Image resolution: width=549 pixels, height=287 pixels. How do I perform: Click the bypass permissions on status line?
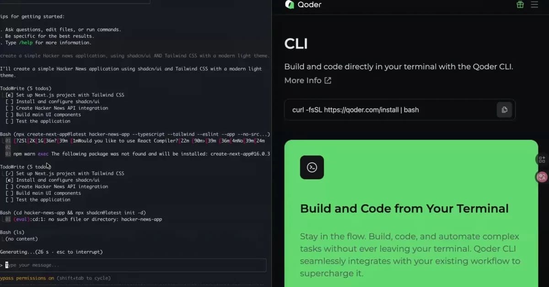click(55, 278)
